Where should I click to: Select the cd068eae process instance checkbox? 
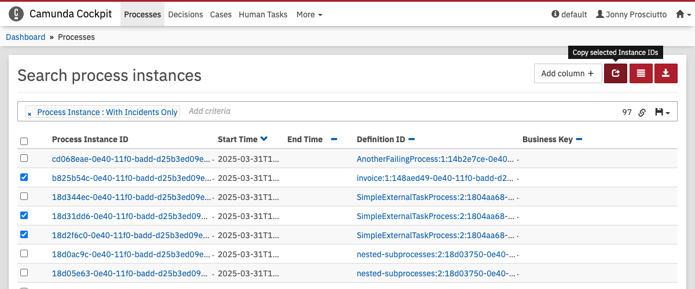click(x=24, y=158)
